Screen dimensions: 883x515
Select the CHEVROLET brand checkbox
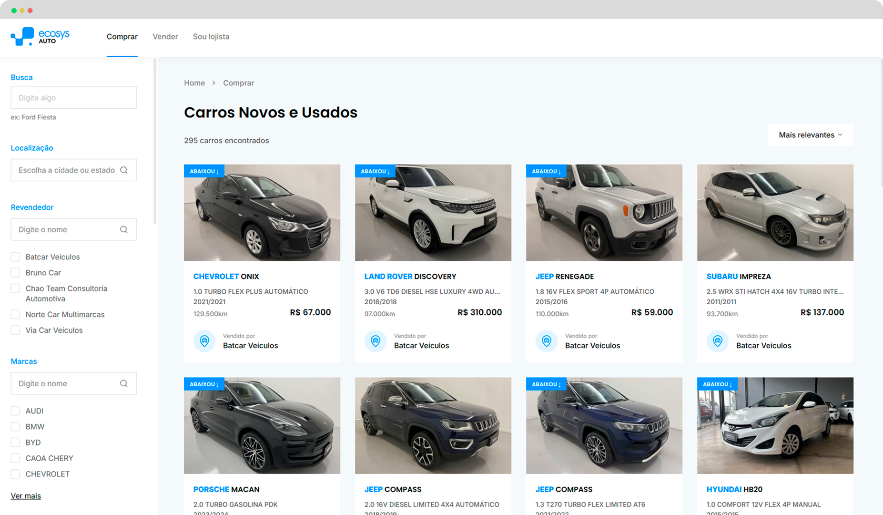click(15, 474)
